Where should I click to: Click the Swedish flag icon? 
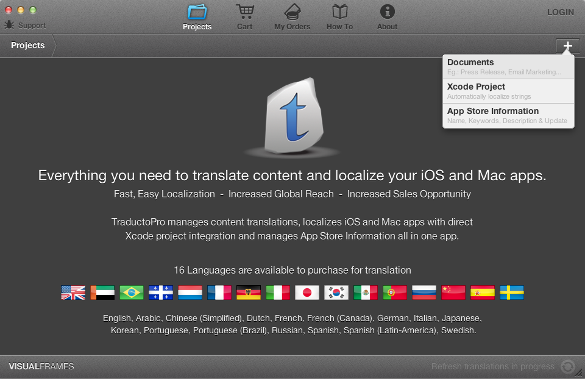[512, 292]
